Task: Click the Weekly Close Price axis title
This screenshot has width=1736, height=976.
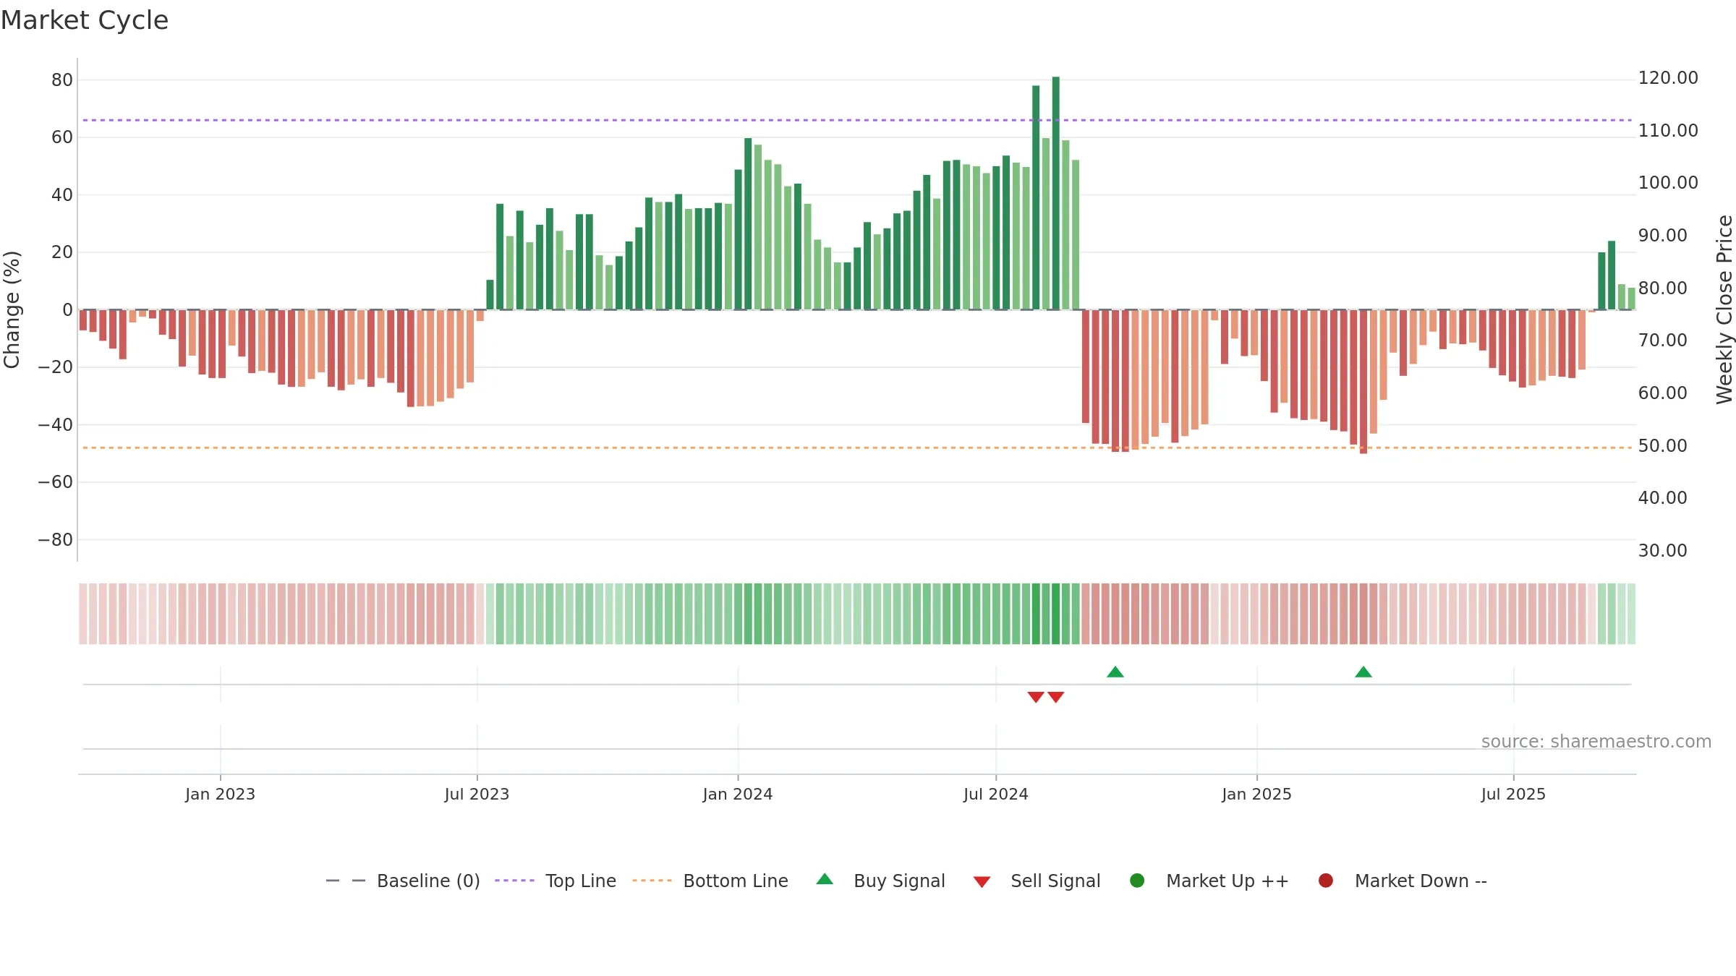Action: (x=1724, y=309)
